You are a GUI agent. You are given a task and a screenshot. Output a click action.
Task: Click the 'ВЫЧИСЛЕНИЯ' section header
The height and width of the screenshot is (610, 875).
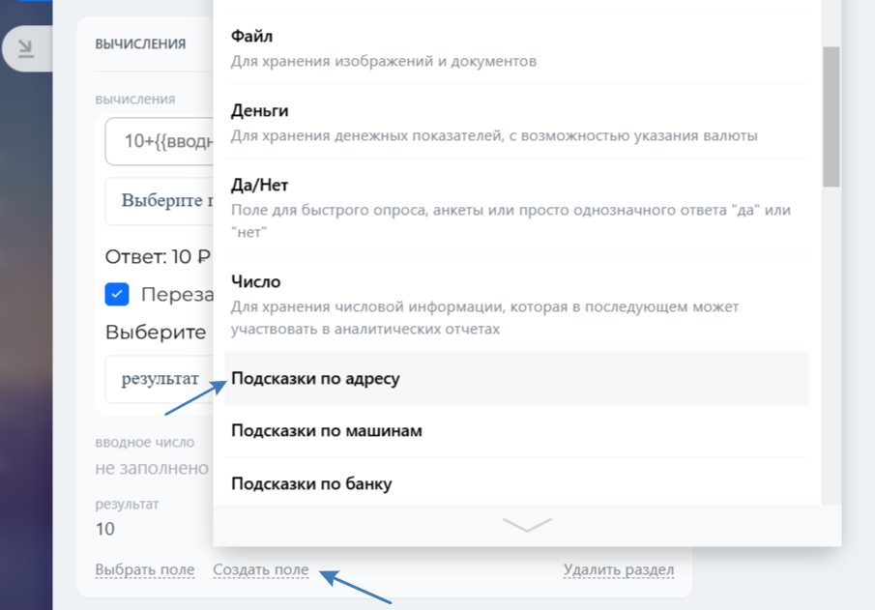point(140,44)
